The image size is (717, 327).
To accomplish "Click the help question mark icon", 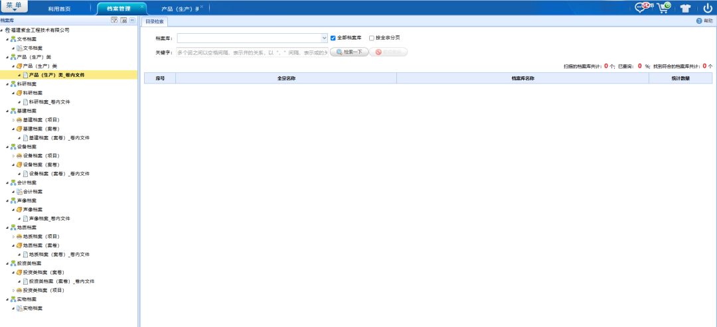I will 699,21.
